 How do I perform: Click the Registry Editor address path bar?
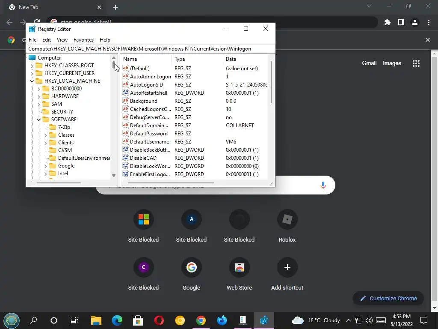[x=151, y=49]
